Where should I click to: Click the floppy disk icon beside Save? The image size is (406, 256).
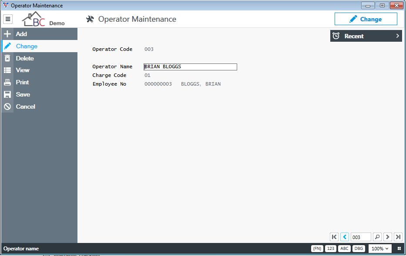coord(7,94)
